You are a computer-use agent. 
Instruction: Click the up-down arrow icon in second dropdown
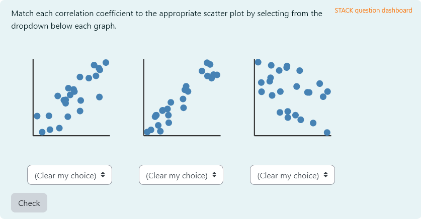214,175
